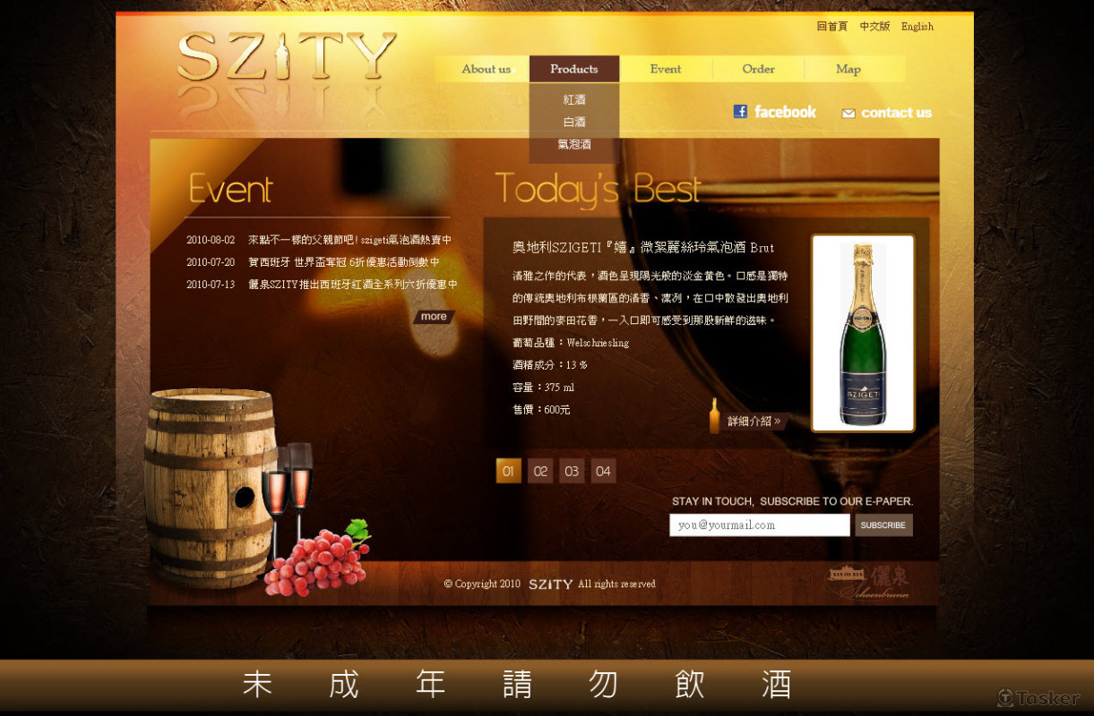The width and height of the screenshot is (1094, 716).
Task: Click the Schoenbrunn logo in footer
Action: click(x=867, y=581)
